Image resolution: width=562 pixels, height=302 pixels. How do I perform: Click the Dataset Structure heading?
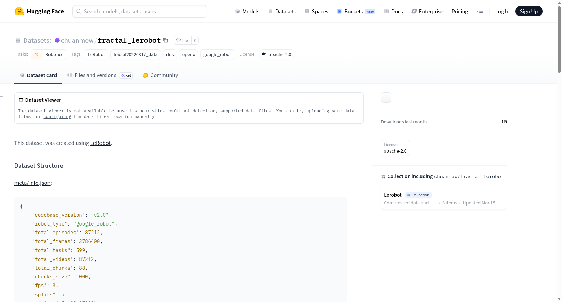[39, 166]
